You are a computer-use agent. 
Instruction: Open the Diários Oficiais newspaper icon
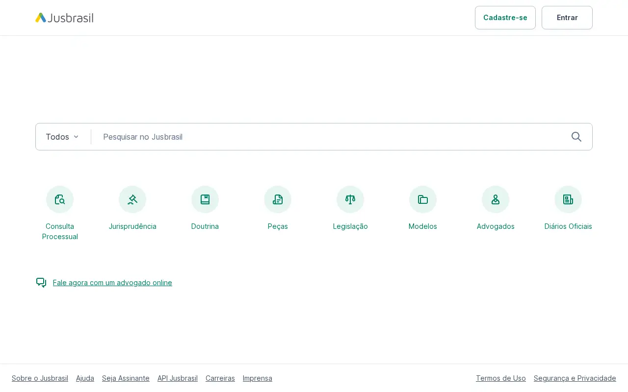pyautogui.click(x=568, y=199)
